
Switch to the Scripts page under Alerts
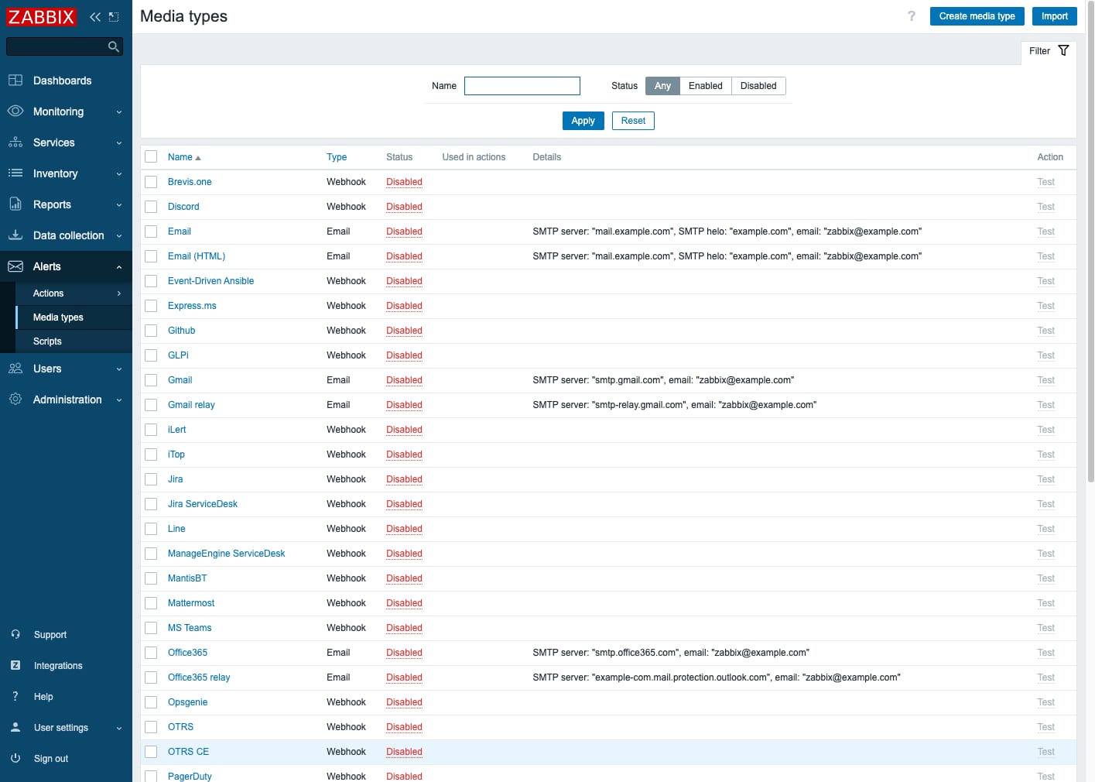click(x=47, y=341)
